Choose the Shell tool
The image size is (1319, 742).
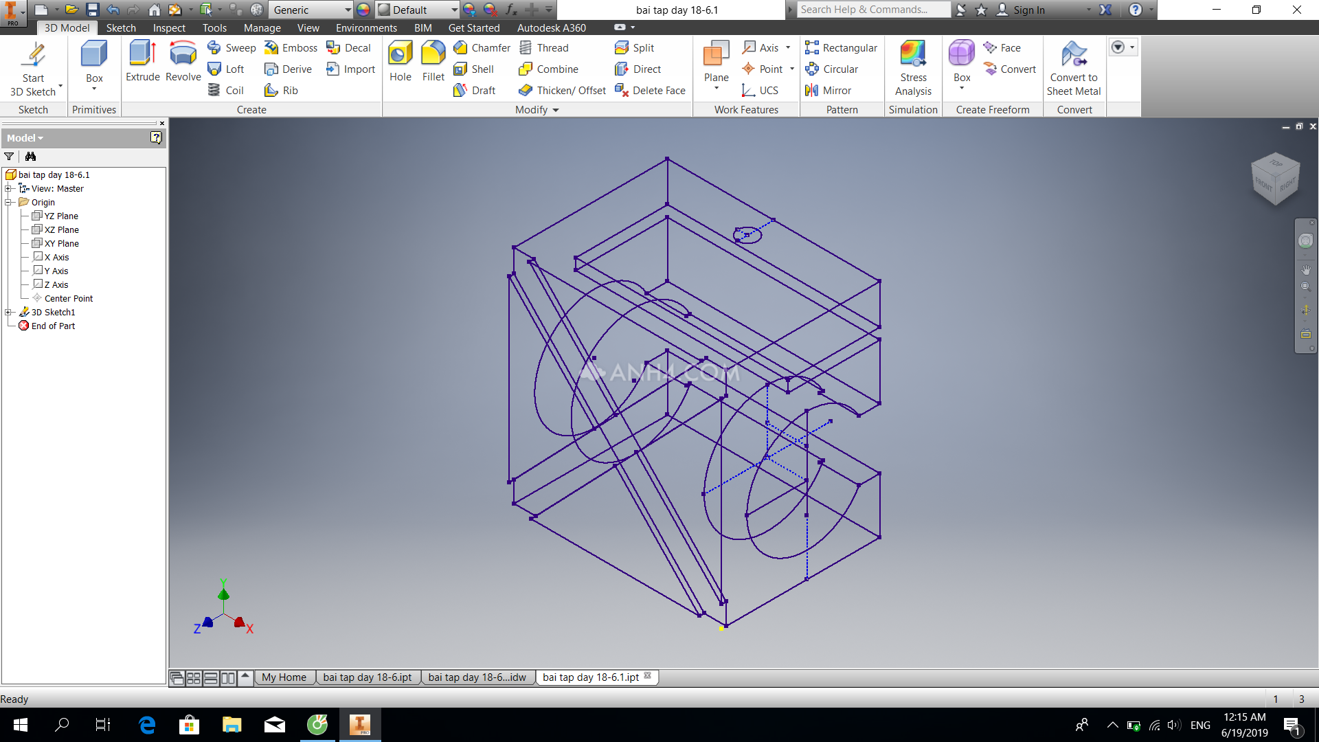point(474,69)
